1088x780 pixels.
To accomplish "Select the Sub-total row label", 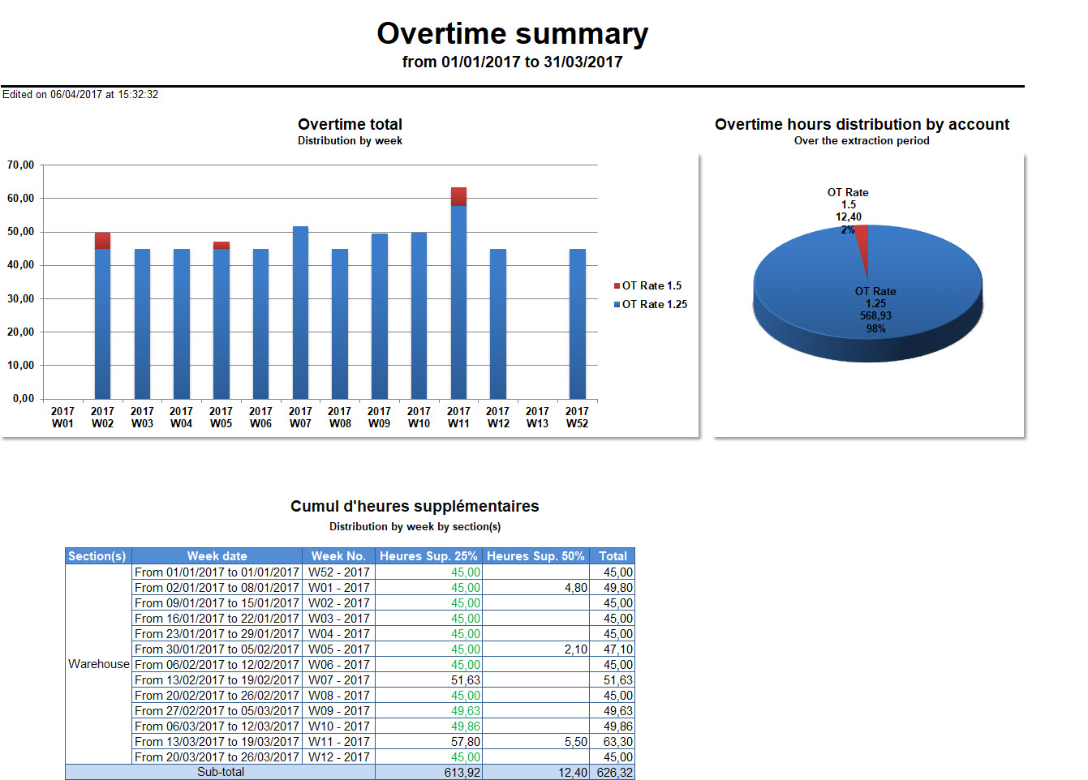I will coord(220,772).
